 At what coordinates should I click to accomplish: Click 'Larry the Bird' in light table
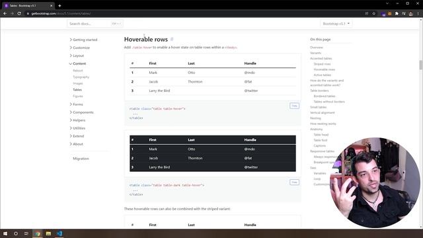click(159, 91)
